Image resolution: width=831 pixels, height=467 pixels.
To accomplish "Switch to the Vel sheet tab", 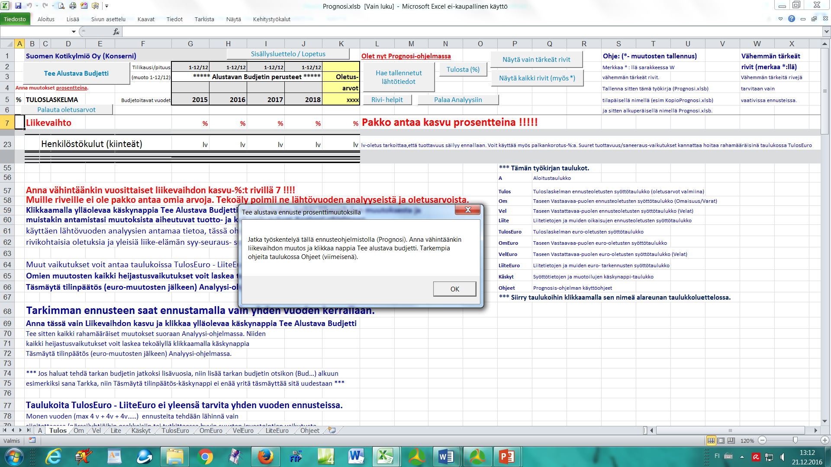I will tap(96, 430).
